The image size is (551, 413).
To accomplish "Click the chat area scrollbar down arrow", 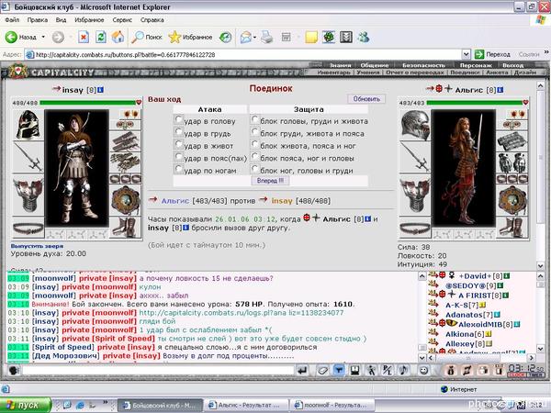I will (x=422, y=358).
